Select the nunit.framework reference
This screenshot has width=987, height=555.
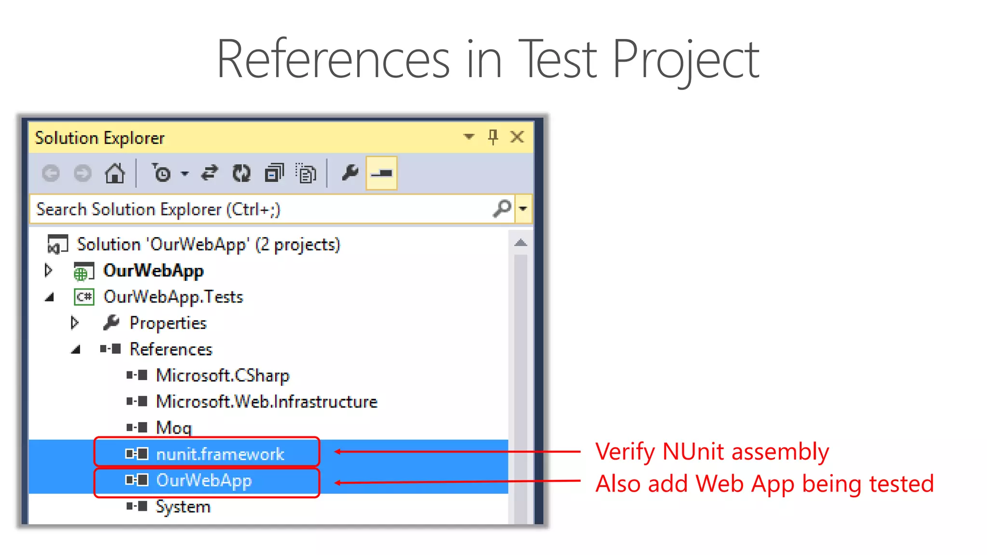click(x=220, y=454)
